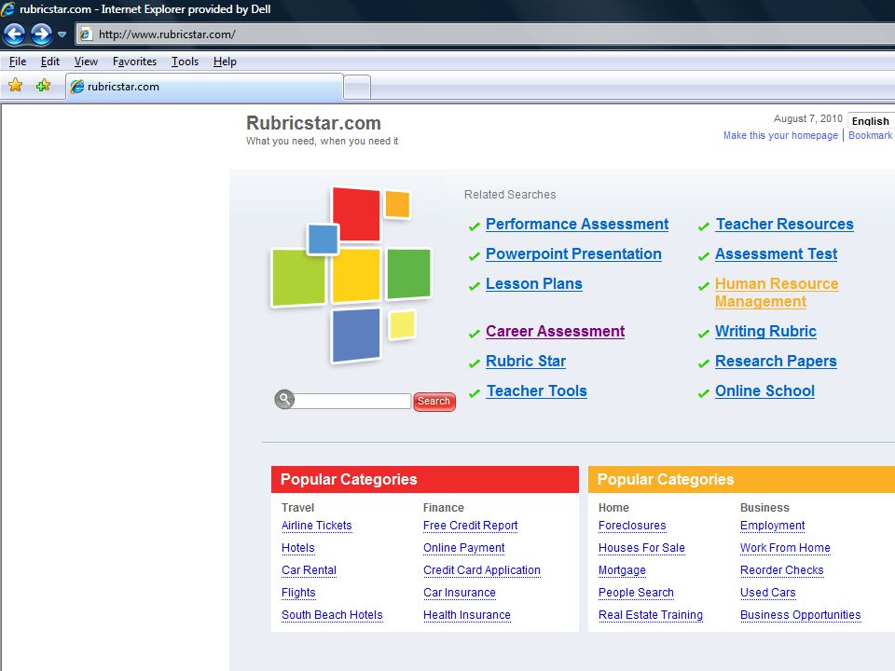Click the Car Rental link
This screenshot has height=671, width=895.
309,570
